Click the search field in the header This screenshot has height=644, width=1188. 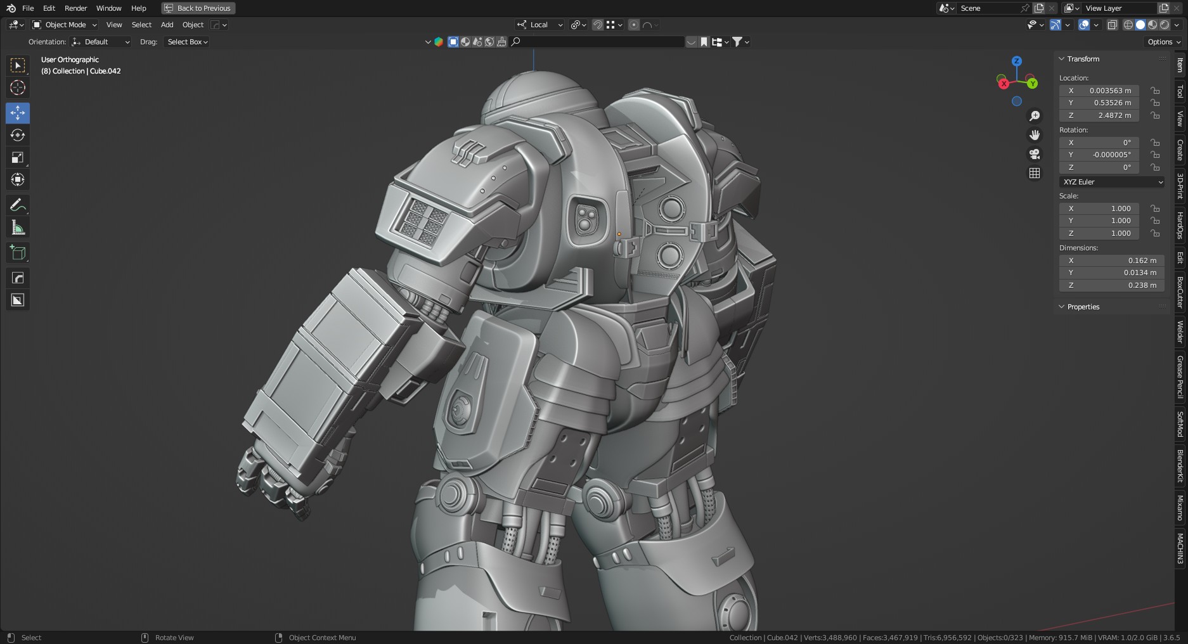click(597, 42)
